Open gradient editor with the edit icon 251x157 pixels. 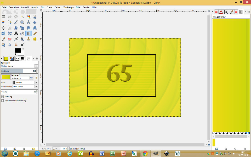pos(36,78)
